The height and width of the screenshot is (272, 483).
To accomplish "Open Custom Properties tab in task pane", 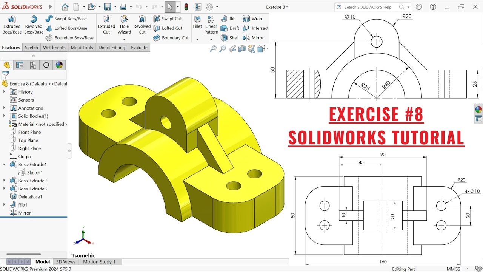I will coord(478,119).
